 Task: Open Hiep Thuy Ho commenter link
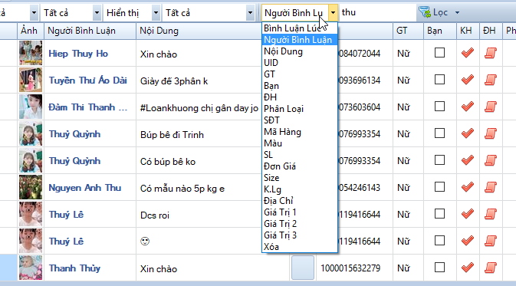pos(78,54)
